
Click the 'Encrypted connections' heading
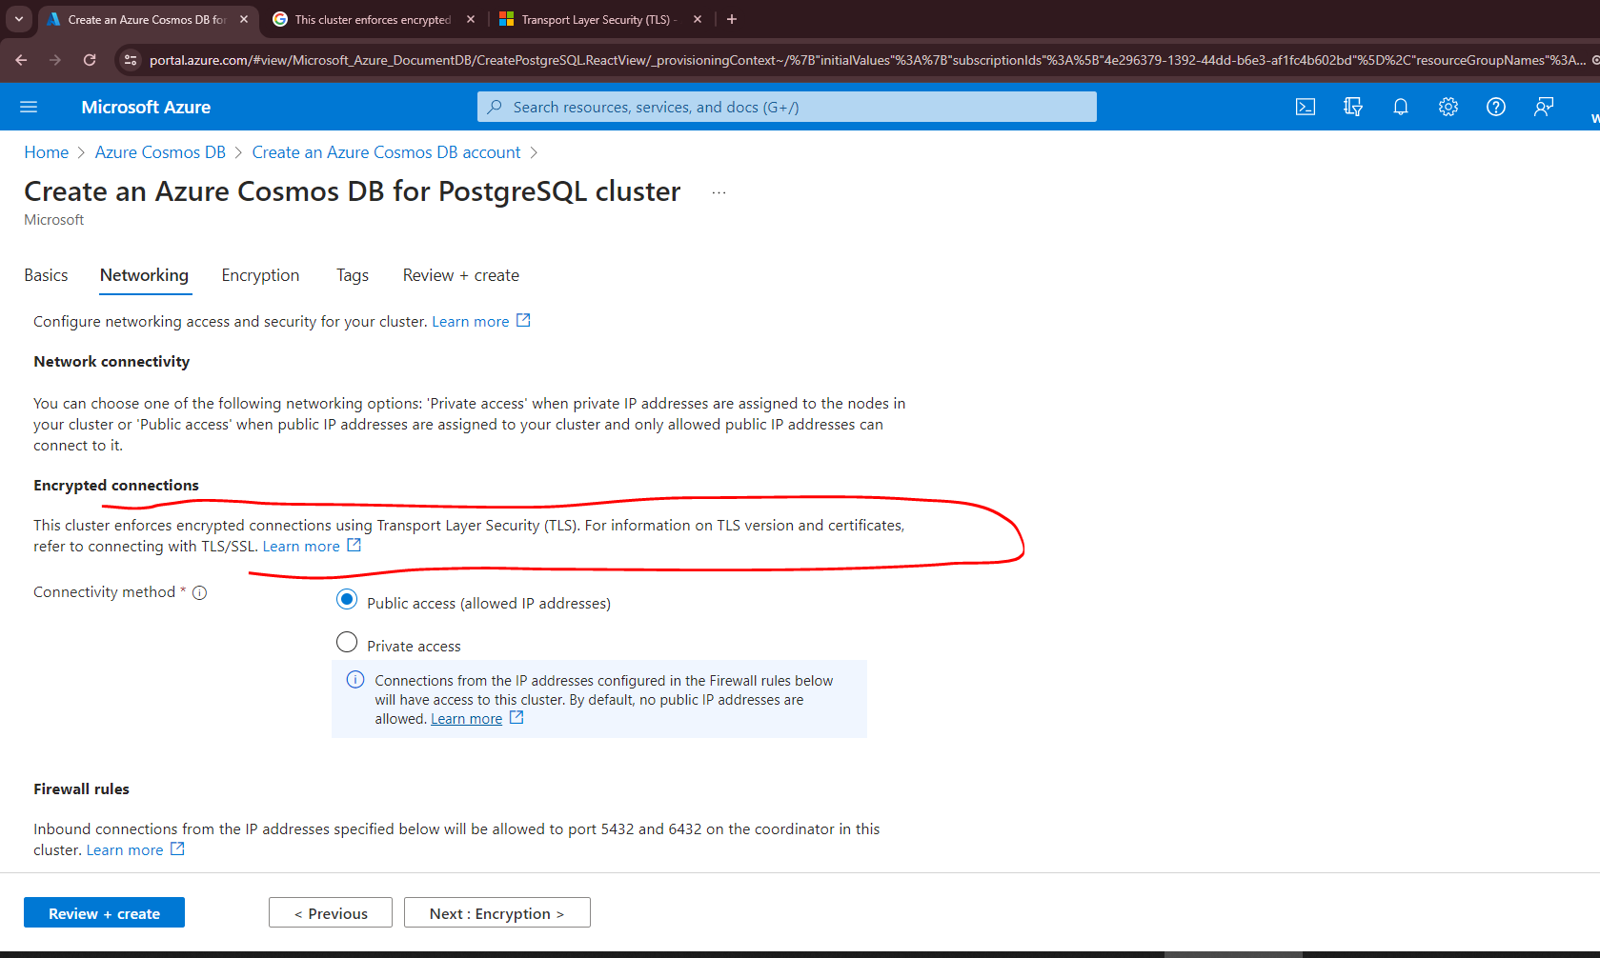(116, 486)
